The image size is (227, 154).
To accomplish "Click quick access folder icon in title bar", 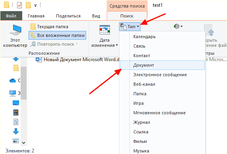I will pos(6,5).
